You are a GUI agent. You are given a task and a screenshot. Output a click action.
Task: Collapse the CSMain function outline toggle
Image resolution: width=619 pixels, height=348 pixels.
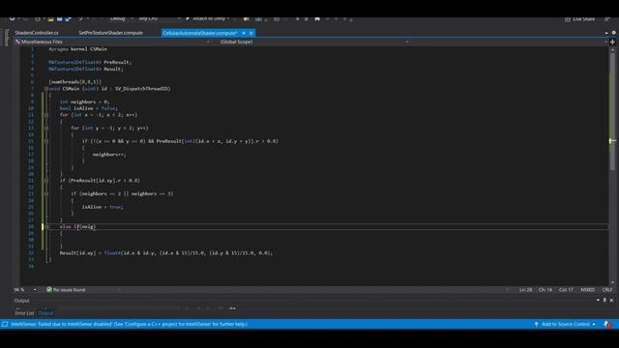coord(46,89)
